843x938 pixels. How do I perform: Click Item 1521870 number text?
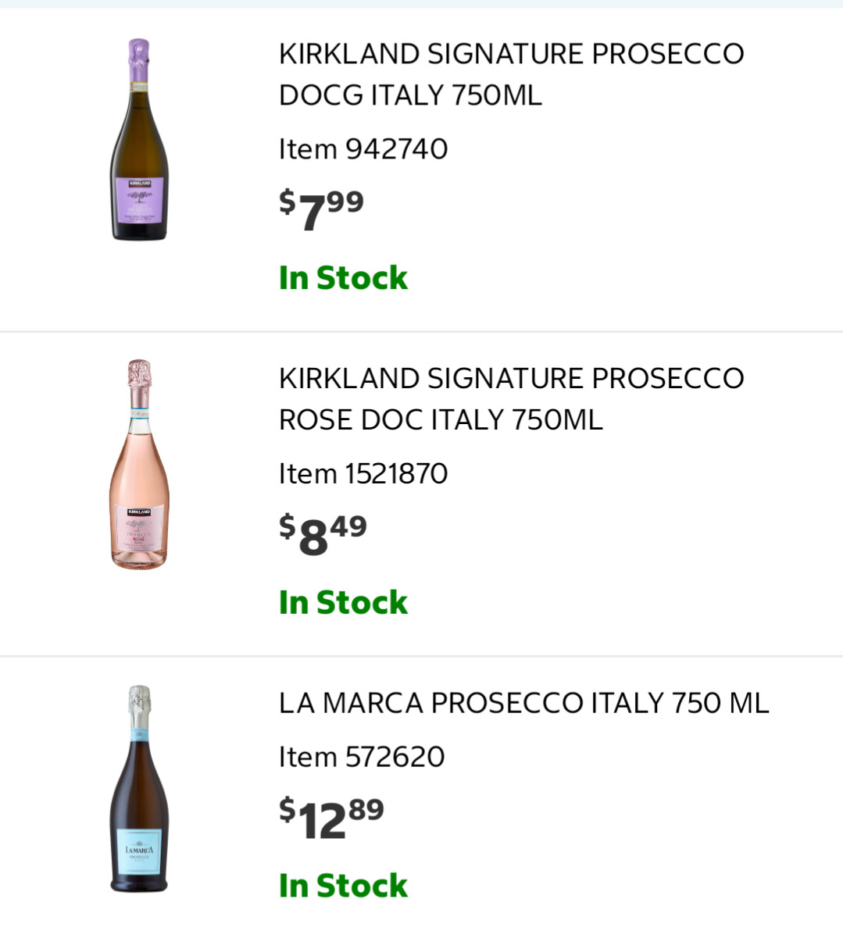pos(363,473)
